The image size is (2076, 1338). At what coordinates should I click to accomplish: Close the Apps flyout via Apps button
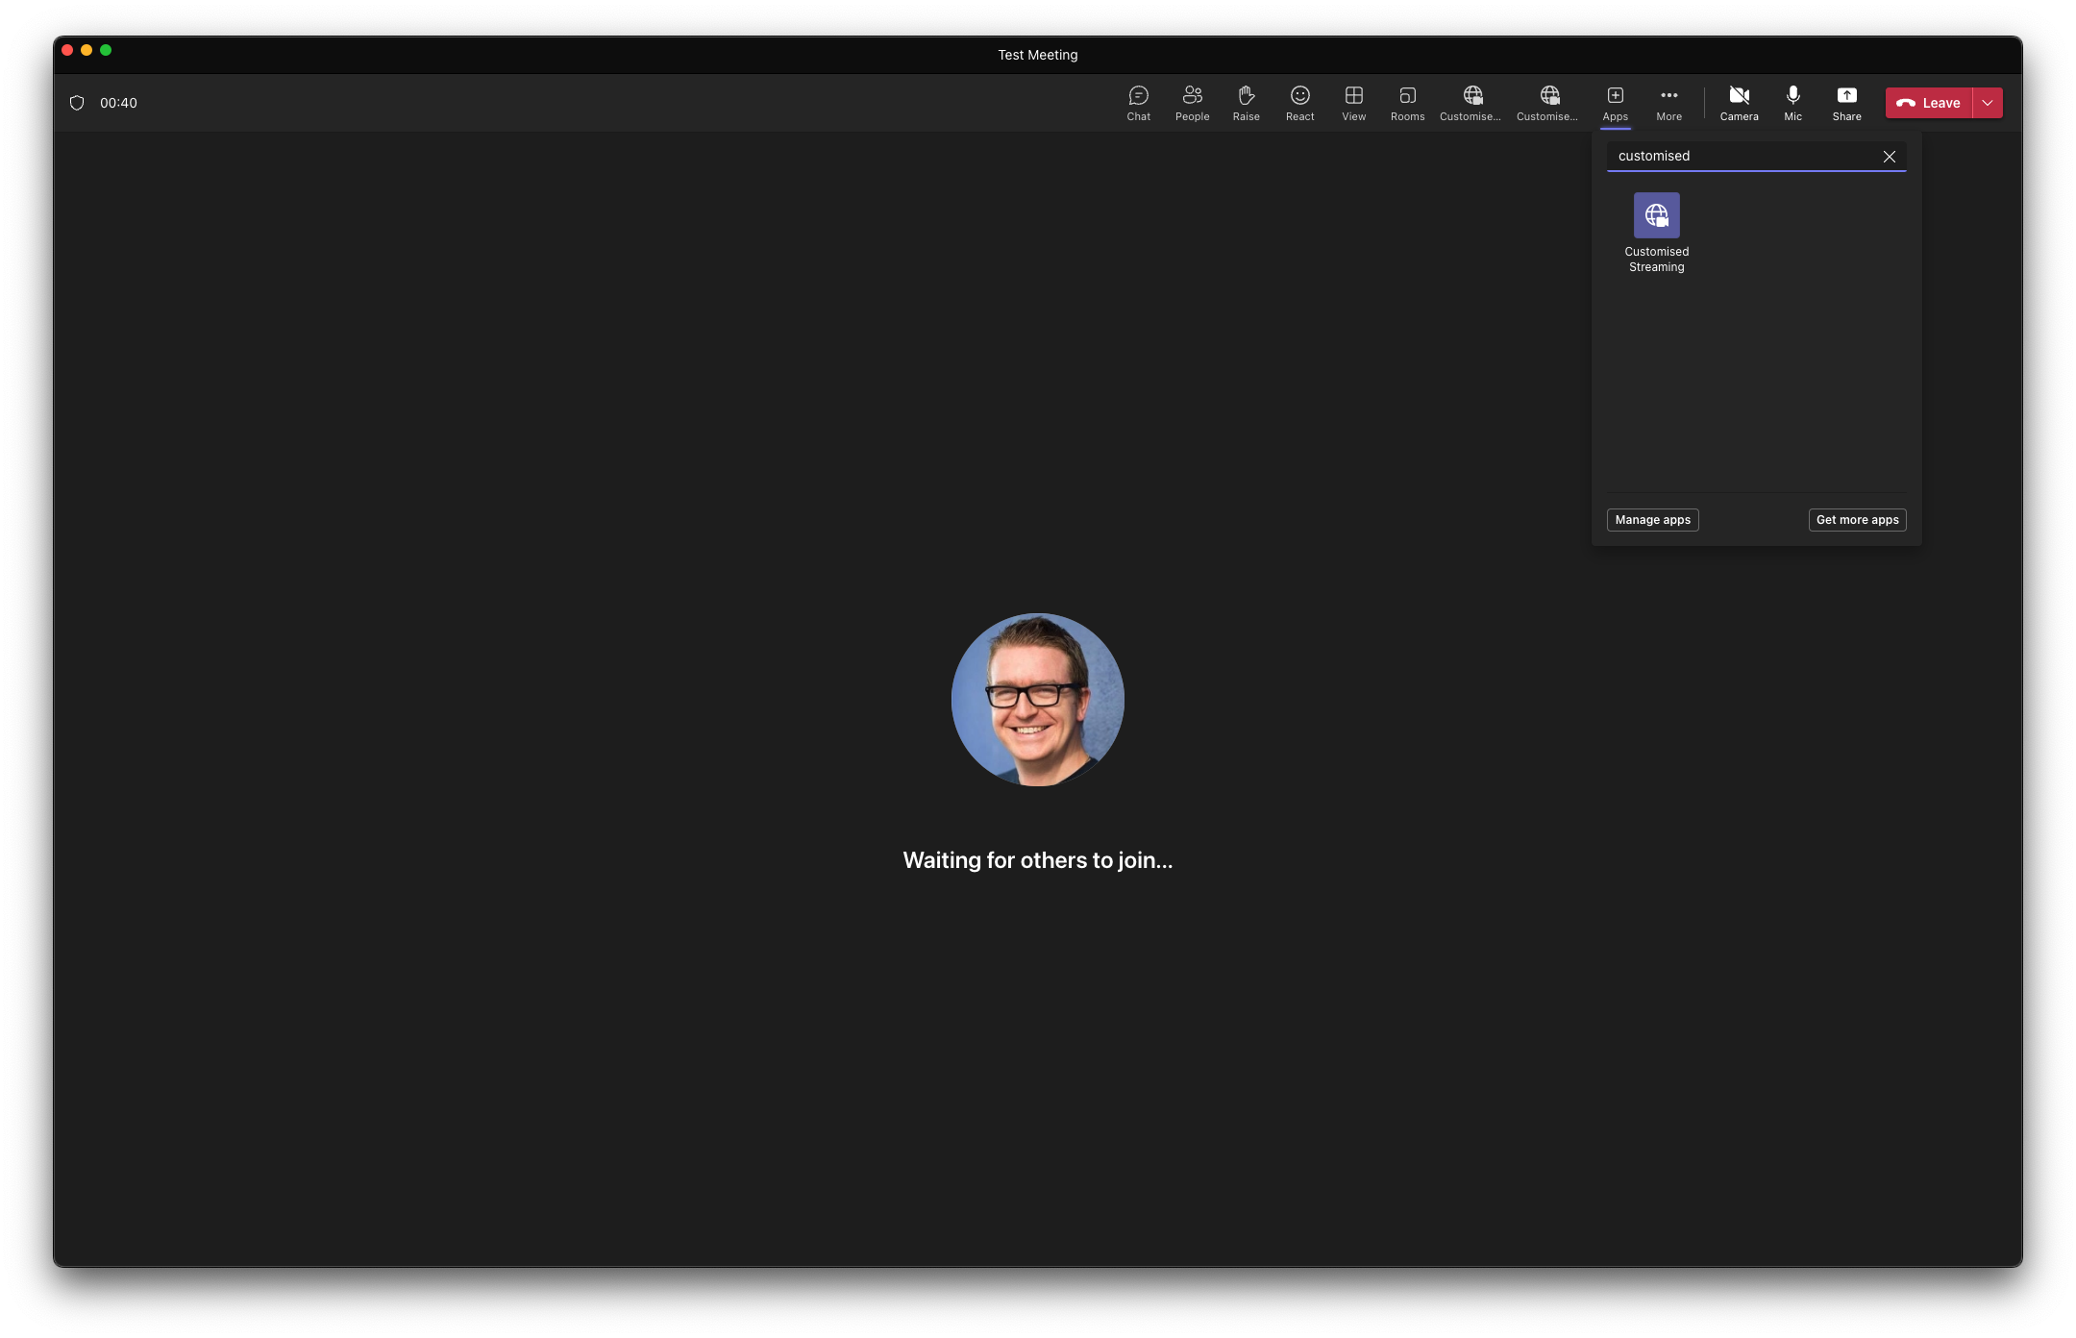pos(1615,103)
